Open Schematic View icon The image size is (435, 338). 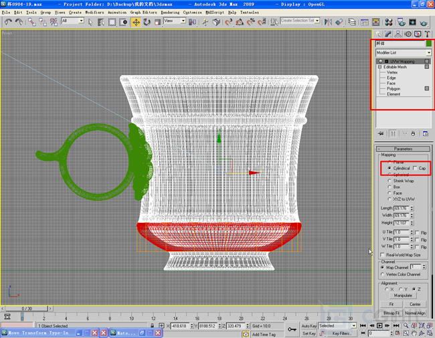375,22
